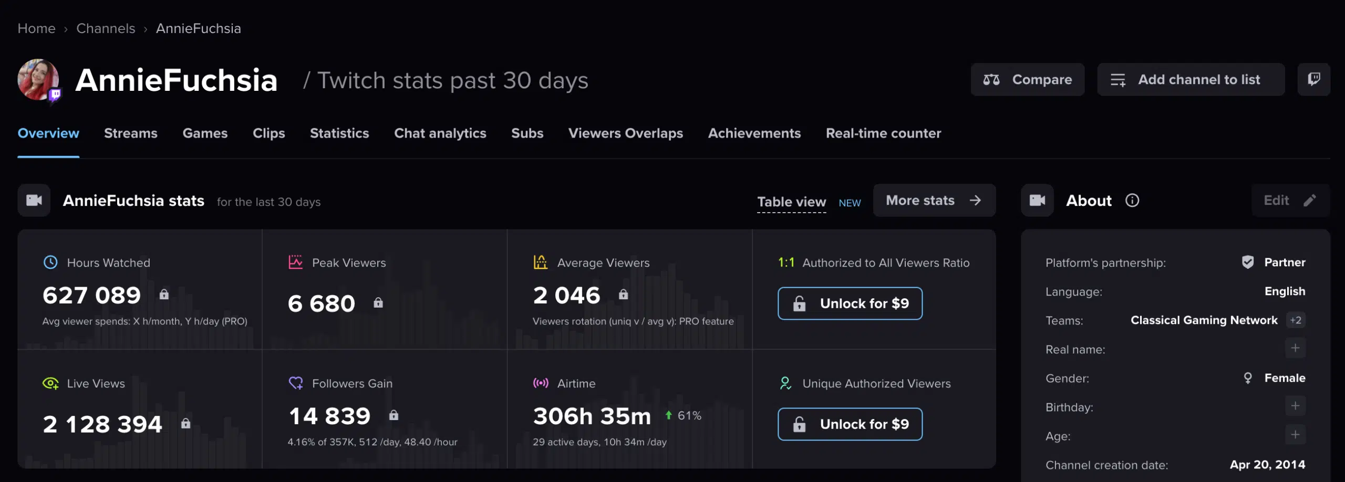Open the Clips tab
This screenshot has width=1345, height=482.
tap(269, 133)
